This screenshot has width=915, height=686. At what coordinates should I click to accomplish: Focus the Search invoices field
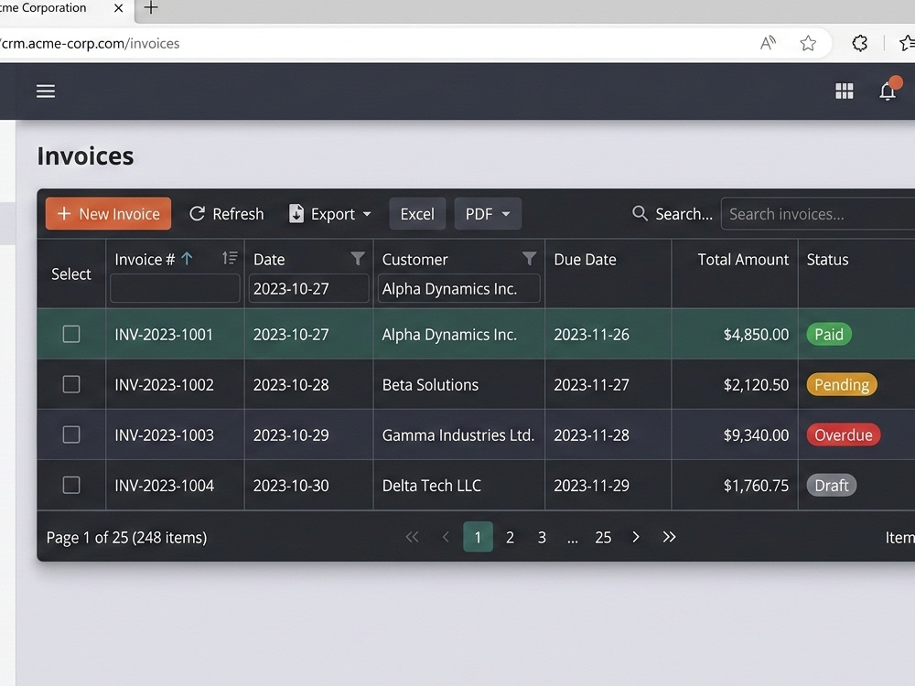click(817, 214)
